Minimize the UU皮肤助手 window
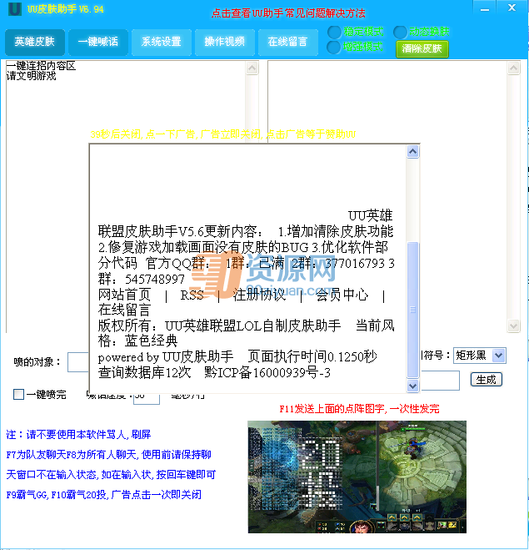 click(x=485, y=9)
